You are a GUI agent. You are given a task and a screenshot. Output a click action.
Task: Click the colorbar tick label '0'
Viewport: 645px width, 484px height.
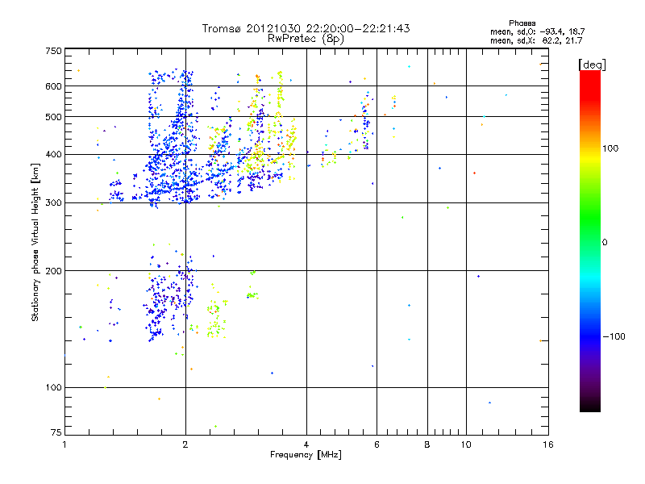point(605,243)
